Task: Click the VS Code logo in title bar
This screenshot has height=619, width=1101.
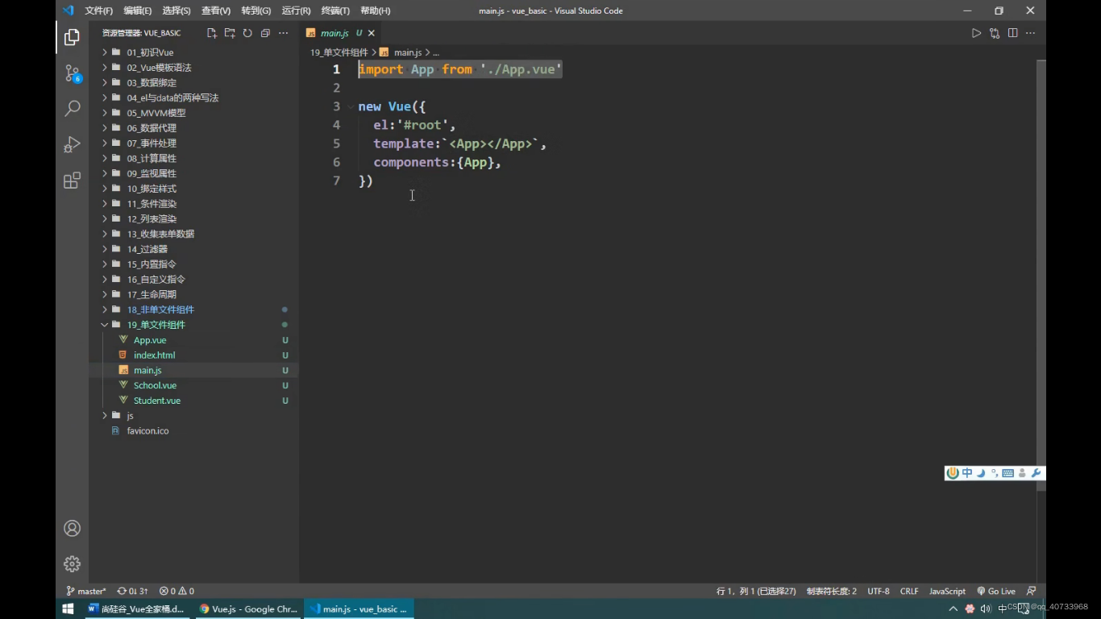Action: 68,10
